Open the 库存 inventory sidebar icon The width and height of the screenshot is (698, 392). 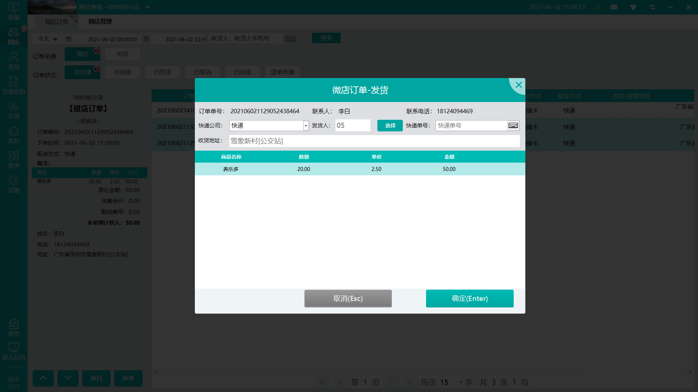click(x=14, y=135)
